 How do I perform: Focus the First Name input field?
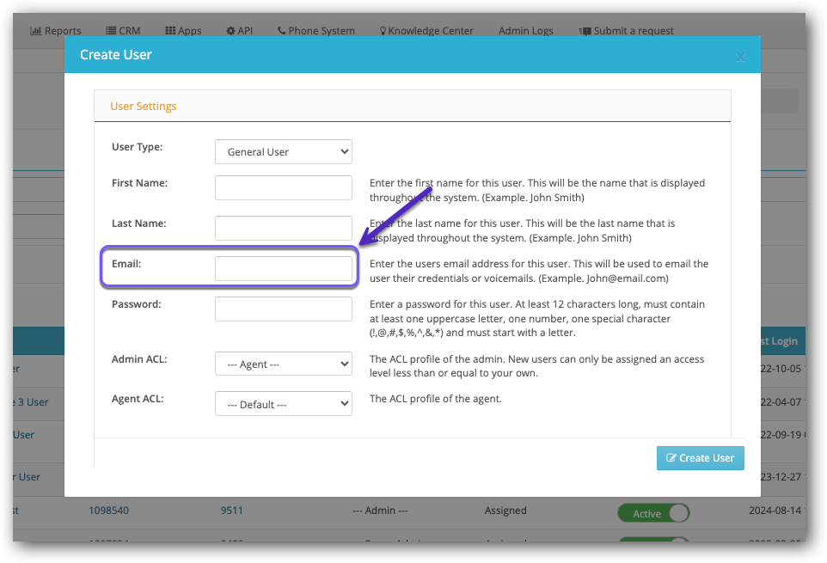tap(283, 187)
